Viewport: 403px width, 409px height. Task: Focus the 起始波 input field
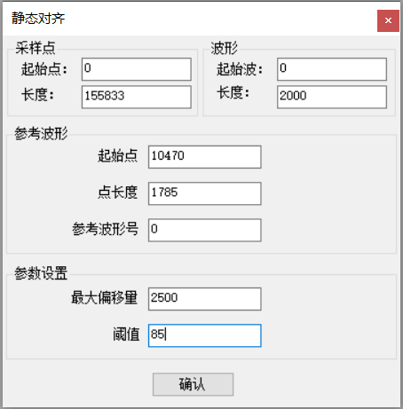[332, 69]
